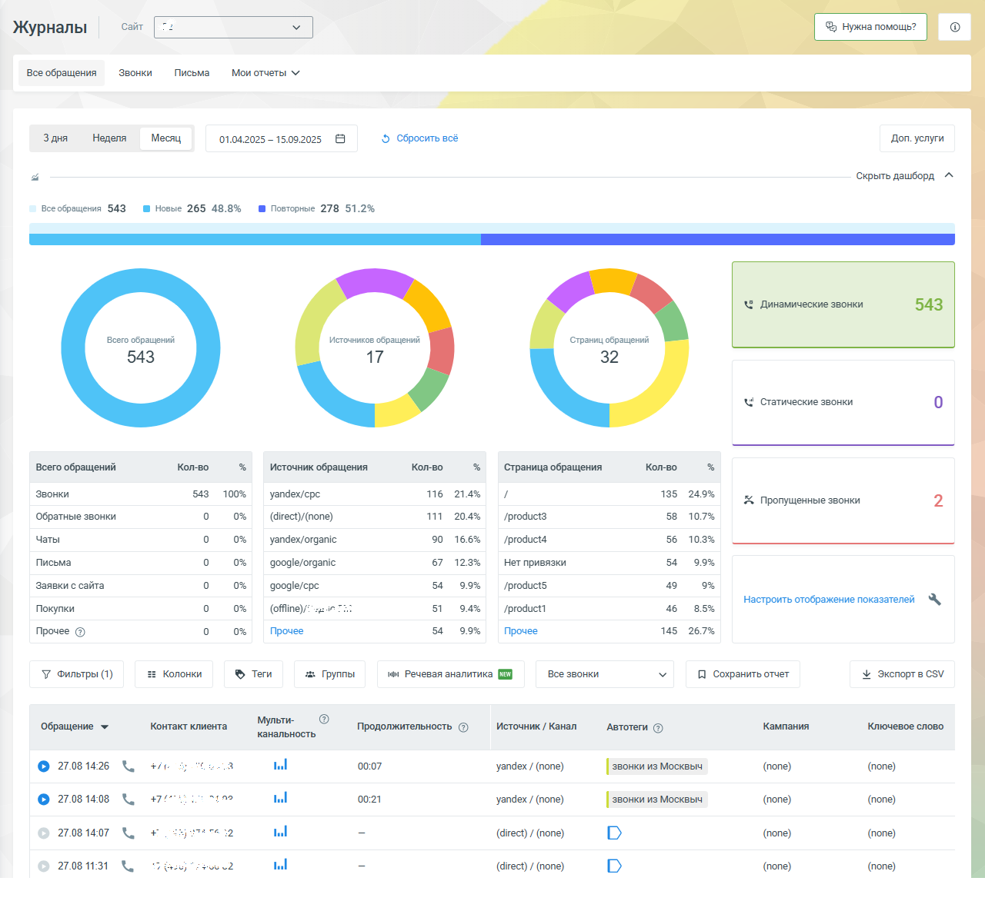The width and height of the screenshot is (985, 901).
Task: Toggle the Статические звонки card
Action: point(843,402)
